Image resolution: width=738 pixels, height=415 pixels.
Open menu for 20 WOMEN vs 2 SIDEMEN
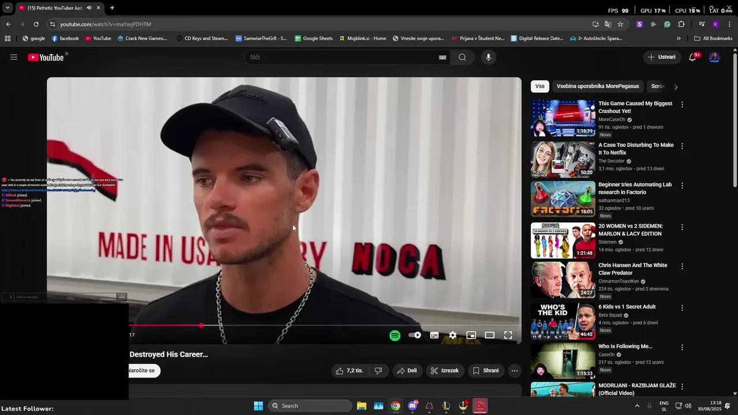tap(682, 227)
